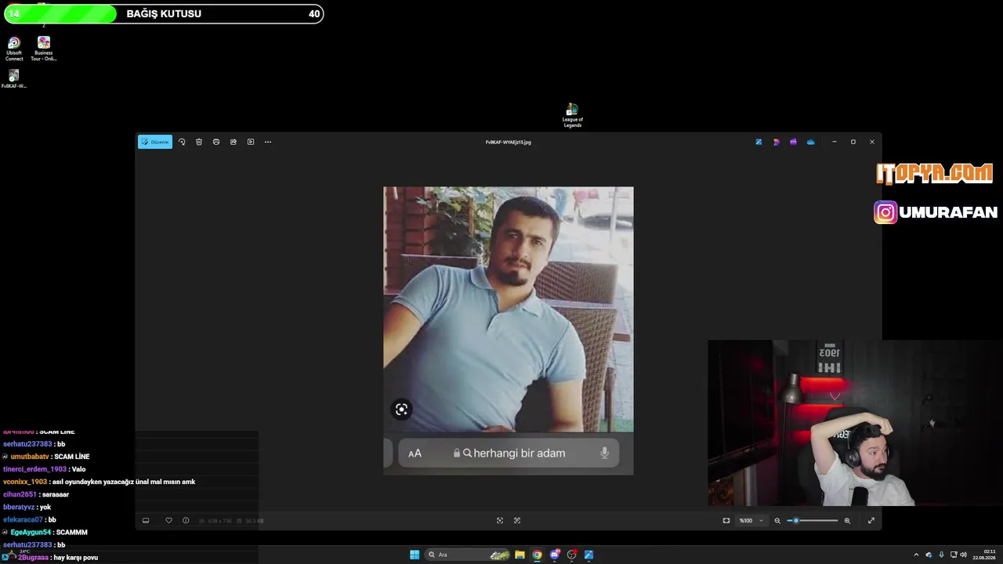Expand the %100 zoom level dropdown

click(x=751, y=520)
